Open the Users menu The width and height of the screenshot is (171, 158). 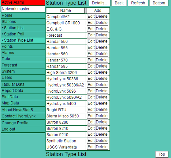23,78
